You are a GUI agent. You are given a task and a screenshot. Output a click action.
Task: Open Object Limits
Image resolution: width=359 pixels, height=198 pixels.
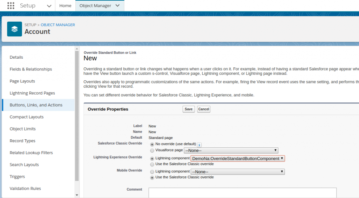pyautogui.click(x=23, y=129)
